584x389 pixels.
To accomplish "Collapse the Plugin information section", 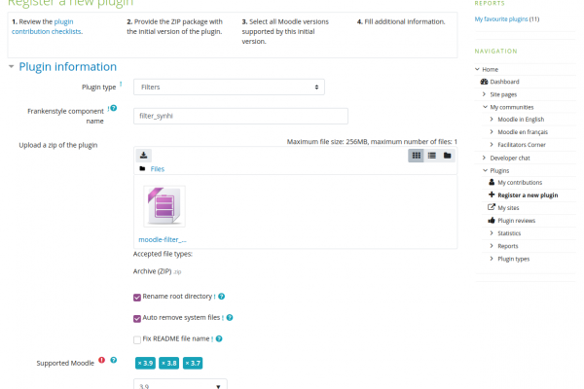I will 11,67.
